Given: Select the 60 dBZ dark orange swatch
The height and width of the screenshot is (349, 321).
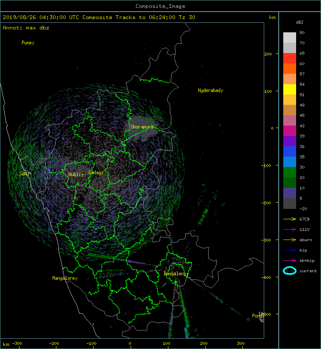Looking at the screenshot, I should click(x=289, y=68).
